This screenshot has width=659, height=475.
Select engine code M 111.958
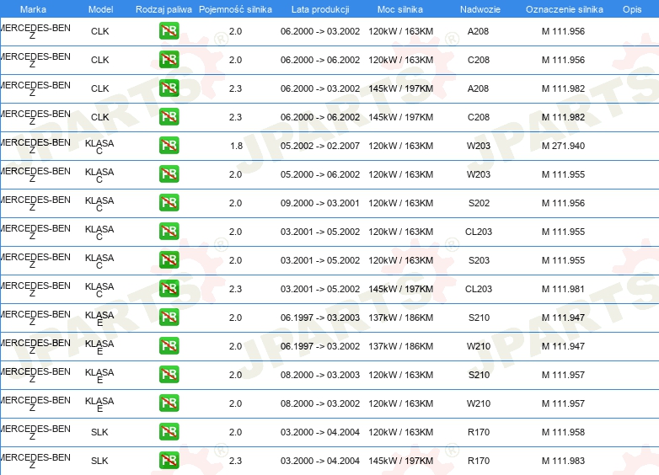pos(563,432)
